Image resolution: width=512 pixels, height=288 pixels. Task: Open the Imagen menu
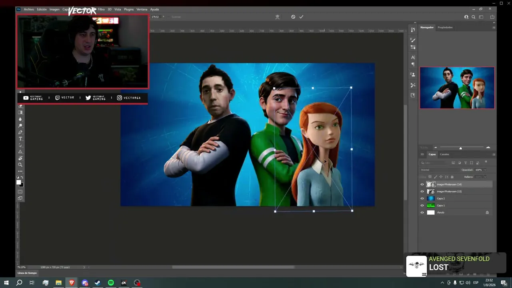point(54,9)
